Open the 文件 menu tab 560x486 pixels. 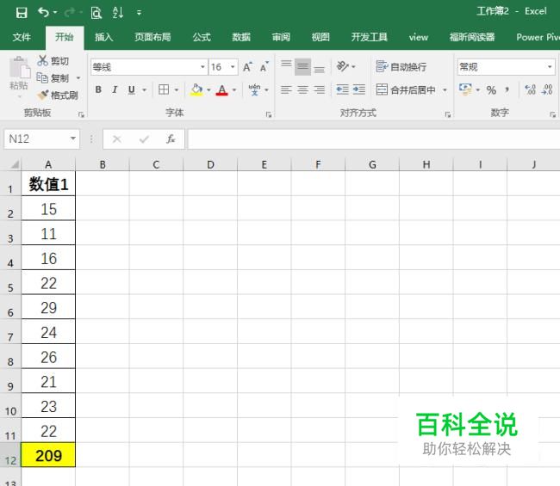coord(22,37)
